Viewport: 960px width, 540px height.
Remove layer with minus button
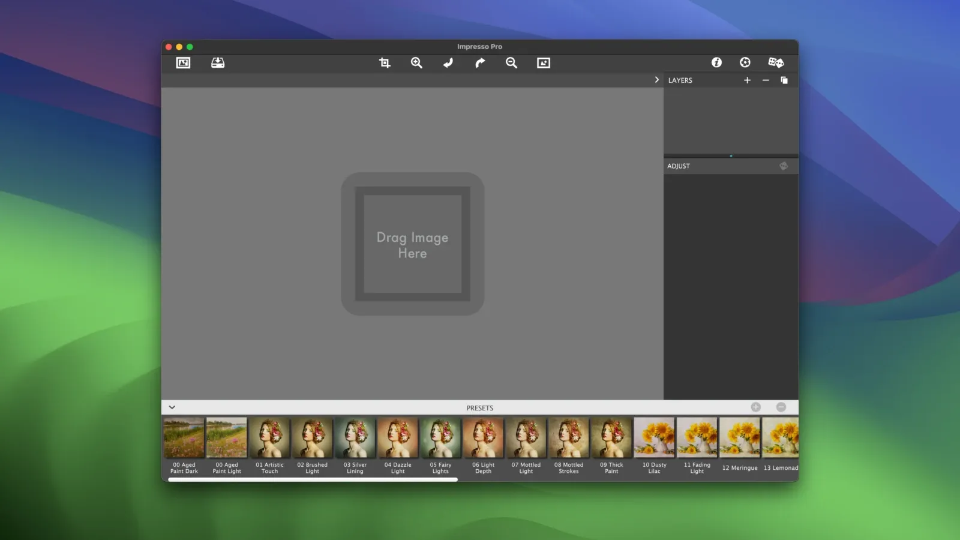tap(766, 80)
